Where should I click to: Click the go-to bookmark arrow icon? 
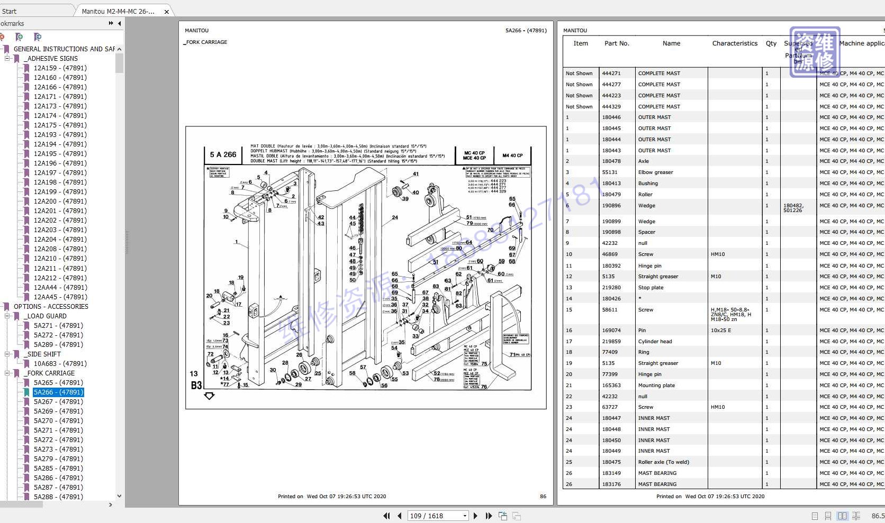(x=37, y=36)
